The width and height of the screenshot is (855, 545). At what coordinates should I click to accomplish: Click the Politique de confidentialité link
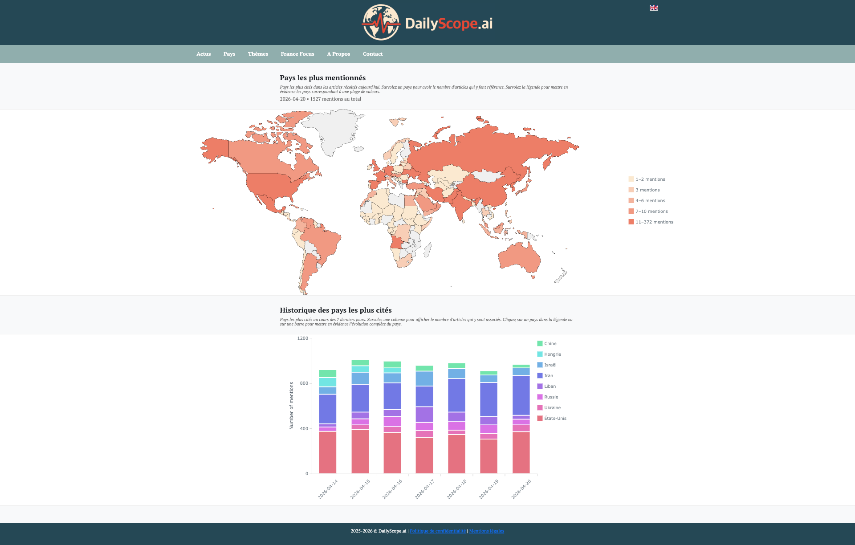pyautogui.click(x=437, y=531)
